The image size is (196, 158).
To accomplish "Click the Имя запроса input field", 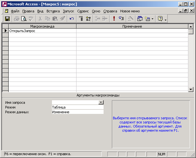I will pyautogui.click(x=75, y=102).
